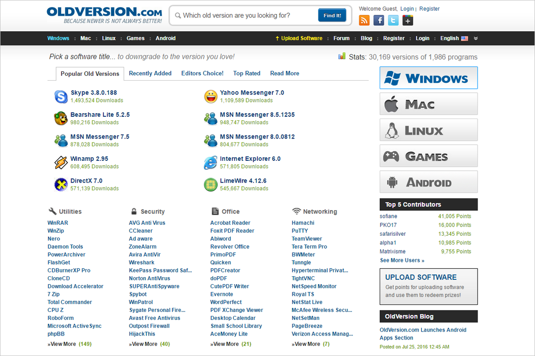Click the Networking wifi icon
The image size is (535, 356).
296,211
